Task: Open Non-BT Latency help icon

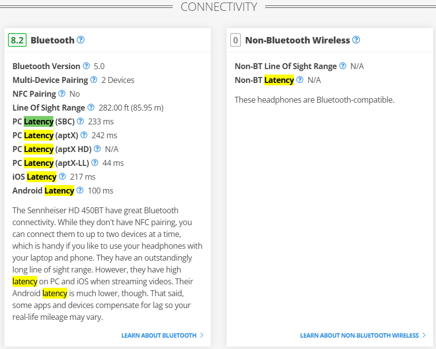Action: [x=300, y=80]
